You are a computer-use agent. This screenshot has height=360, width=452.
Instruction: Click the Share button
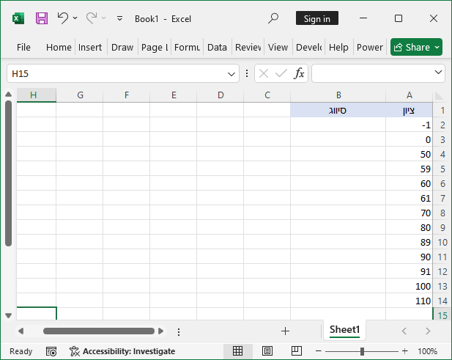click(416, 47)
